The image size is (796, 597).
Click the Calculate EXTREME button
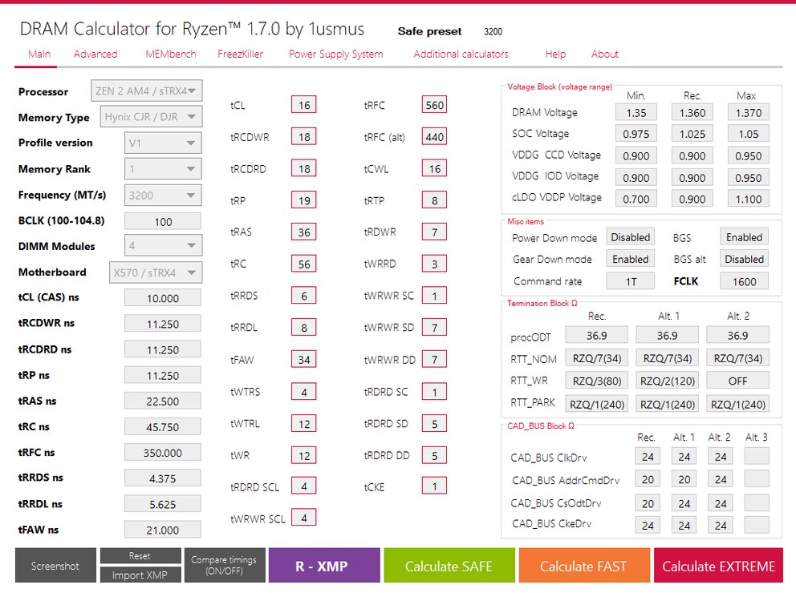(718, 566)
